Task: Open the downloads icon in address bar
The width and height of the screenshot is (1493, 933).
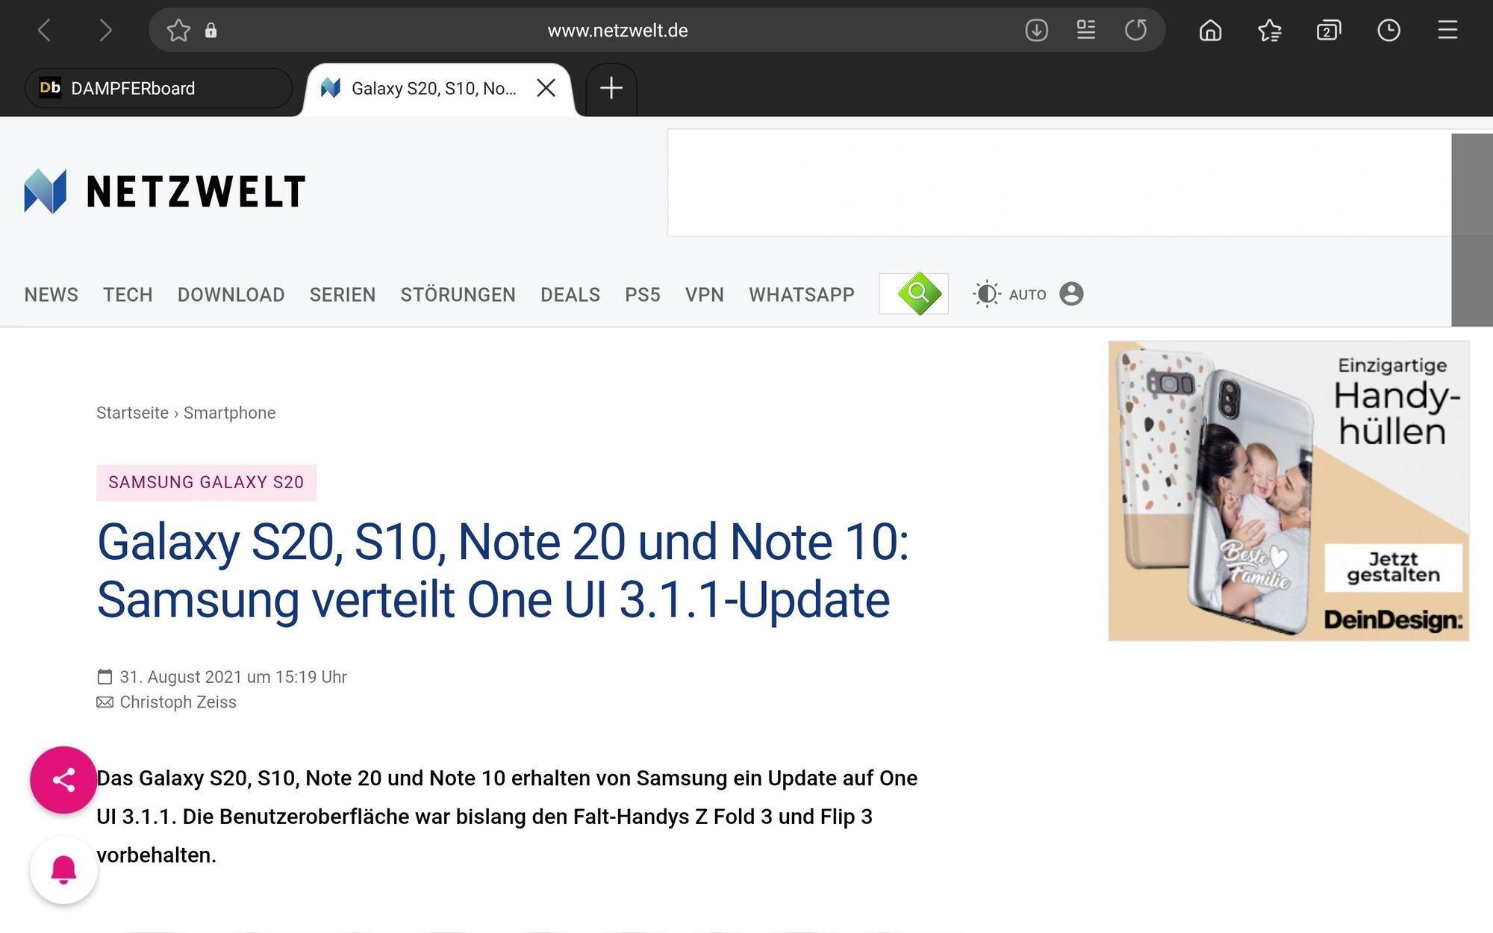Action: [1037, 31]
